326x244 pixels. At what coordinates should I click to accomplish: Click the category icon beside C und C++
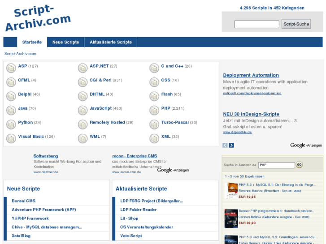154,68
